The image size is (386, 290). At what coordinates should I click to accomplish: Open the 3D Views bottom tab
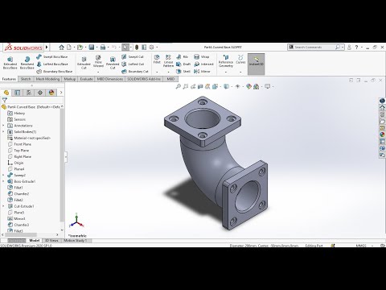point(51,240)
